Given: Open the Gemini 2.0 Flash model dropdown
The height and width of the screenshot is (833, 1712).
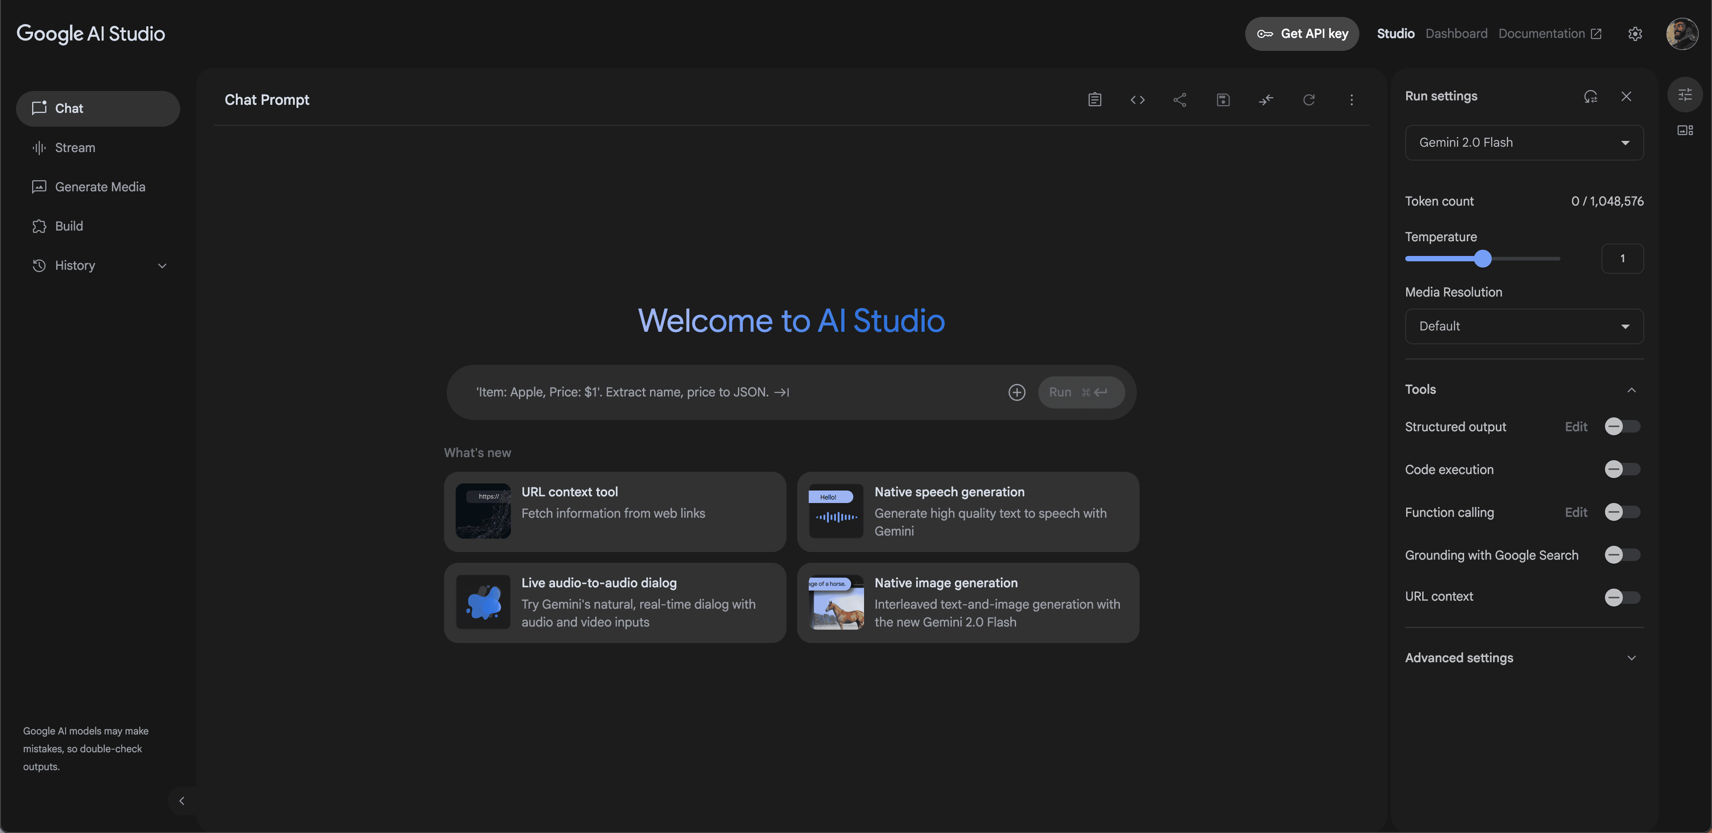Looking at the screenshot, I should 1523,143.
